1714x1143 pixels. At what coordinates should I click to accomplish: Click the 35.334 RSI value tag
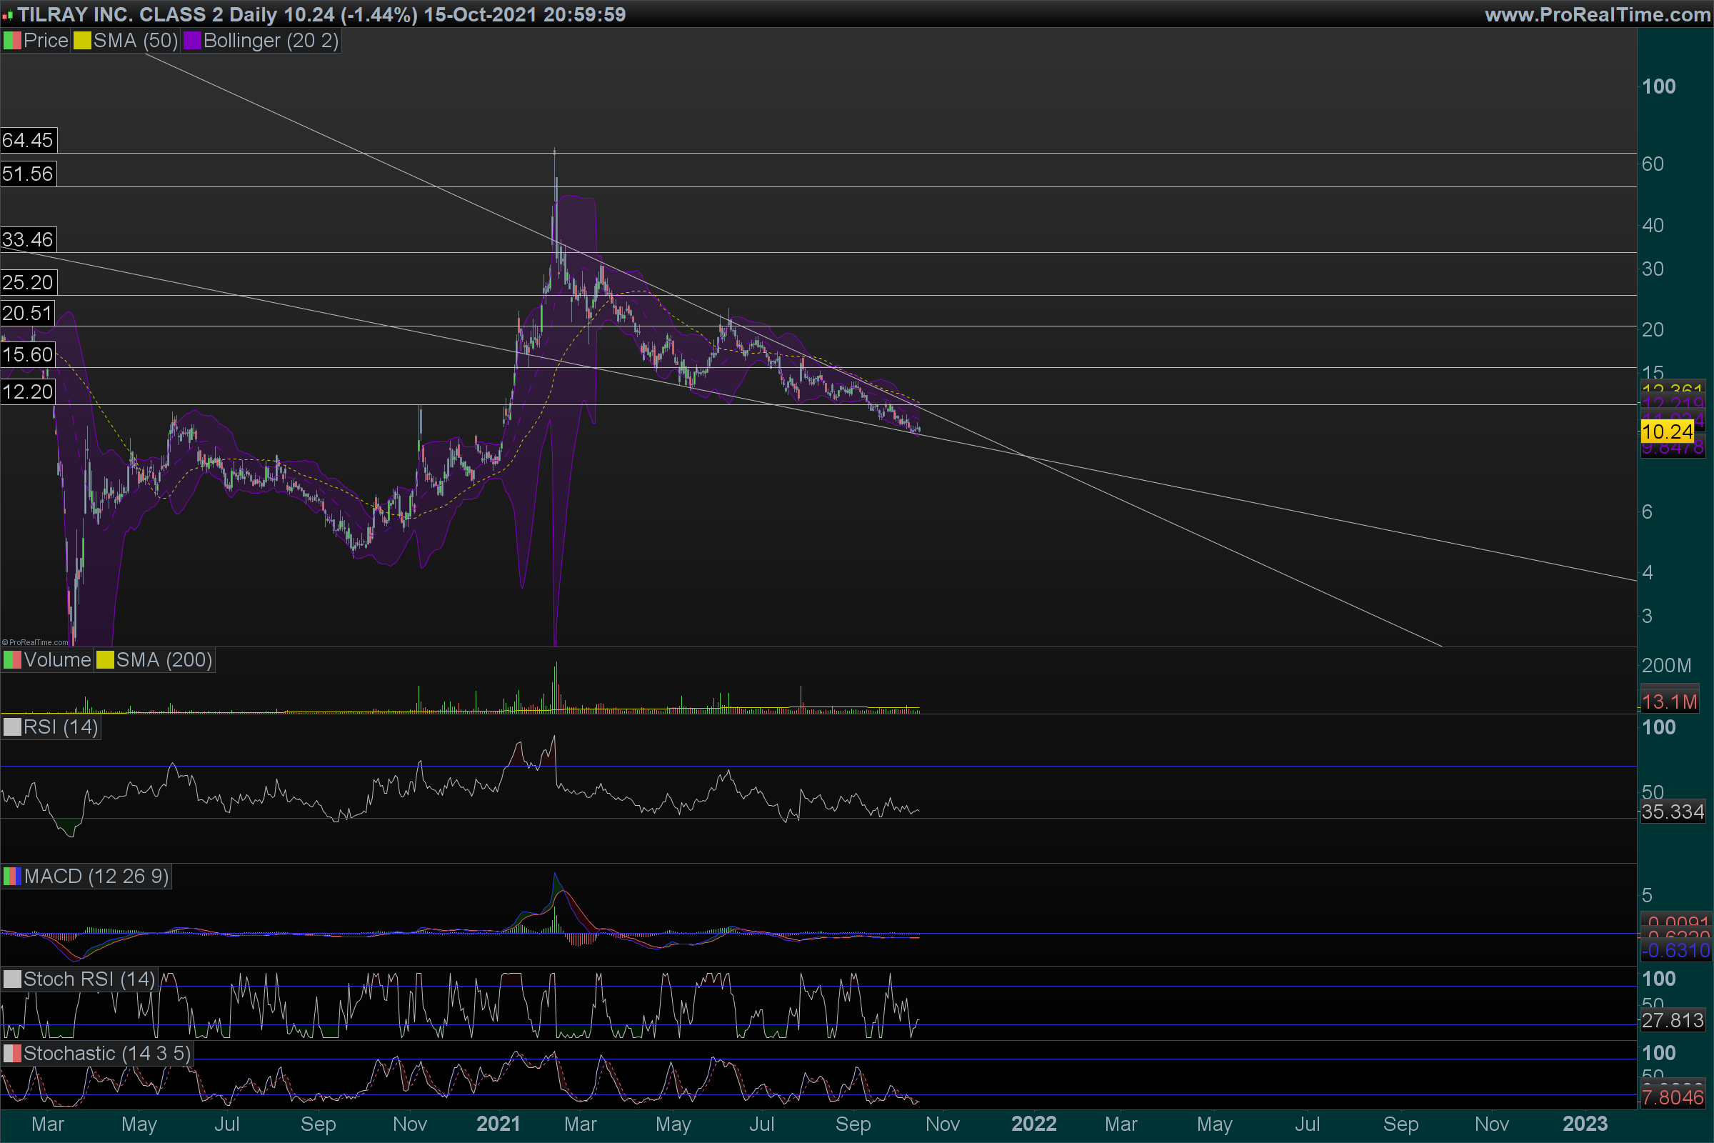point(1673,812)
